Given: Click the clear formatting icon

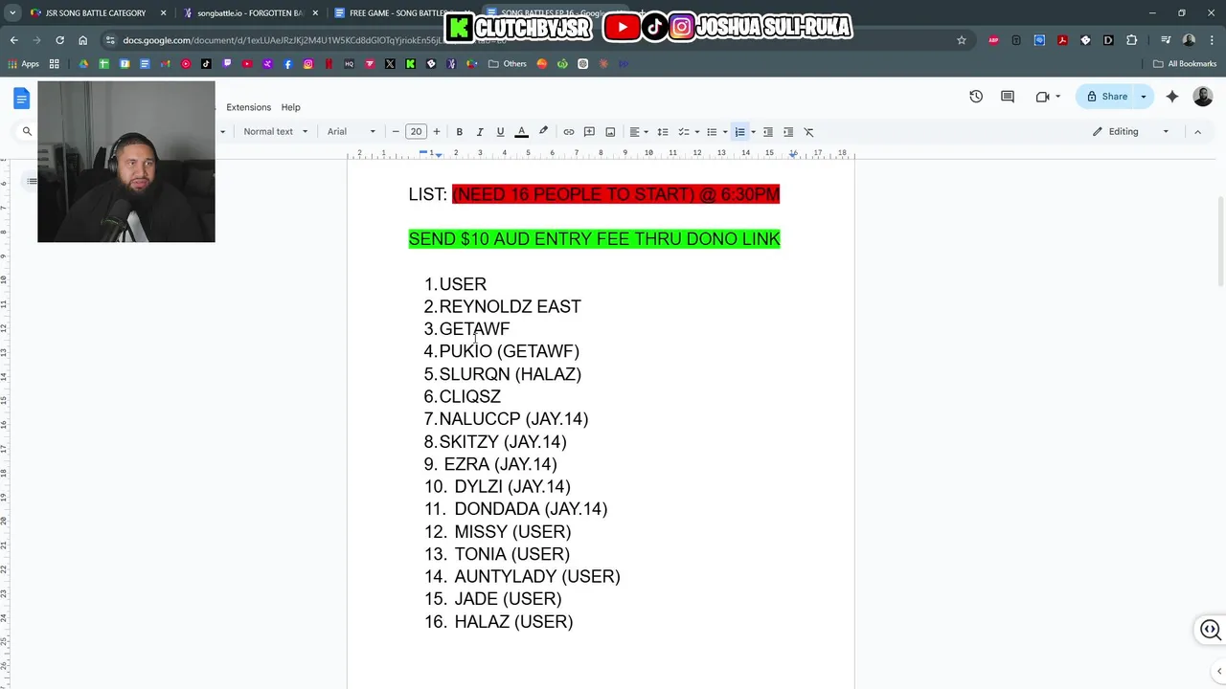Looking at the screenshot, I should tap(808, 132).
